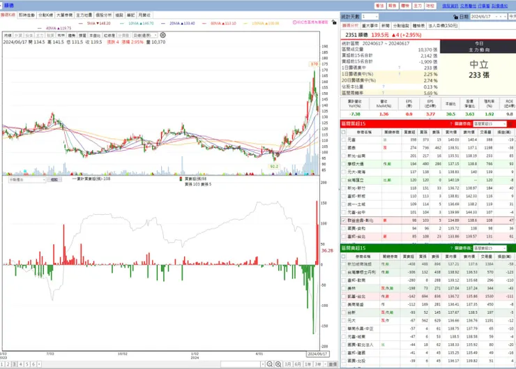Open the 到價通知 link
Viewport: 516px width, 369px height.
coord(499,6)
